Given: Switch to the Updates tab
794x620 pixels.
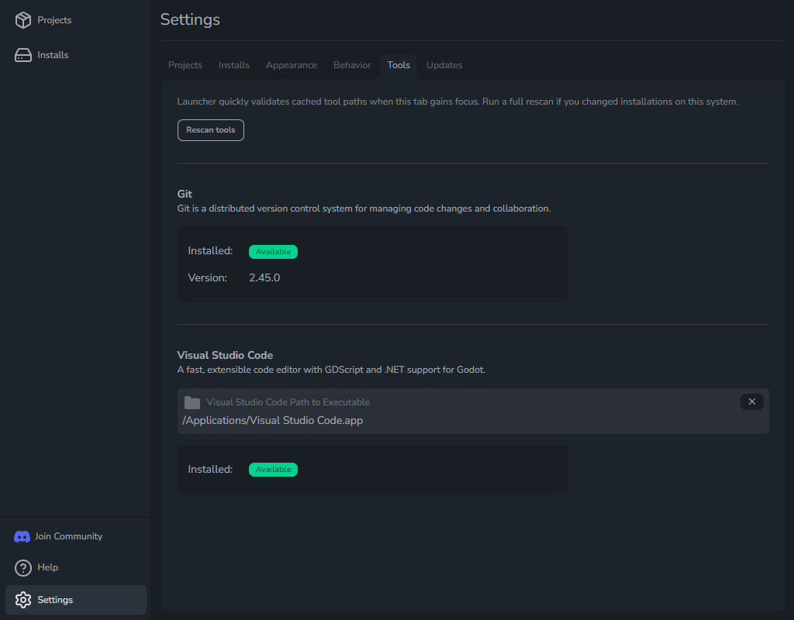Looking at the screenshot, I should tap(444, 65).
